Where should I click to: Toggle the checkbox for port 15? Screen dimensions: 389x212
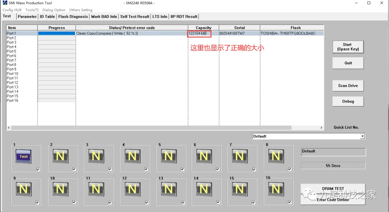(254, 203)
